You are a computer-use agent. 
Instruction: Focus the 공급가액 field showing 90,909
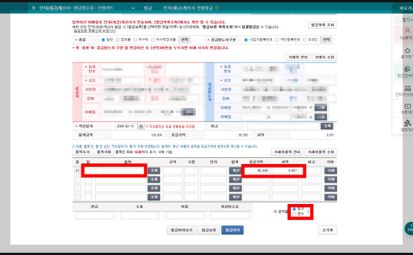(256, 171)
